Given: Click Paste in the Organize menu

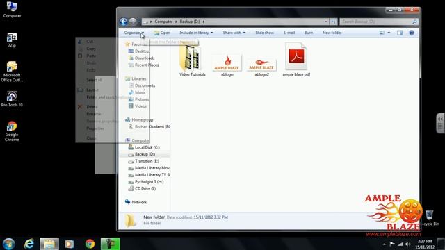Looking at the screenshot, I should (91, 56).
